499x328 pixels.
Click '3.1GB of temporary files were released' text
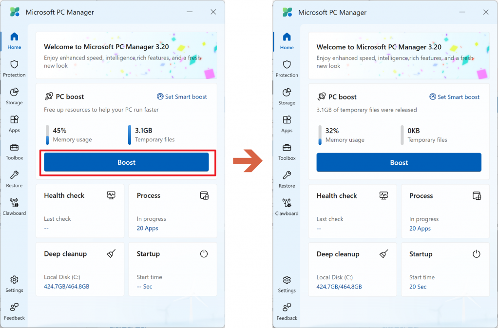tap(366, 110)
